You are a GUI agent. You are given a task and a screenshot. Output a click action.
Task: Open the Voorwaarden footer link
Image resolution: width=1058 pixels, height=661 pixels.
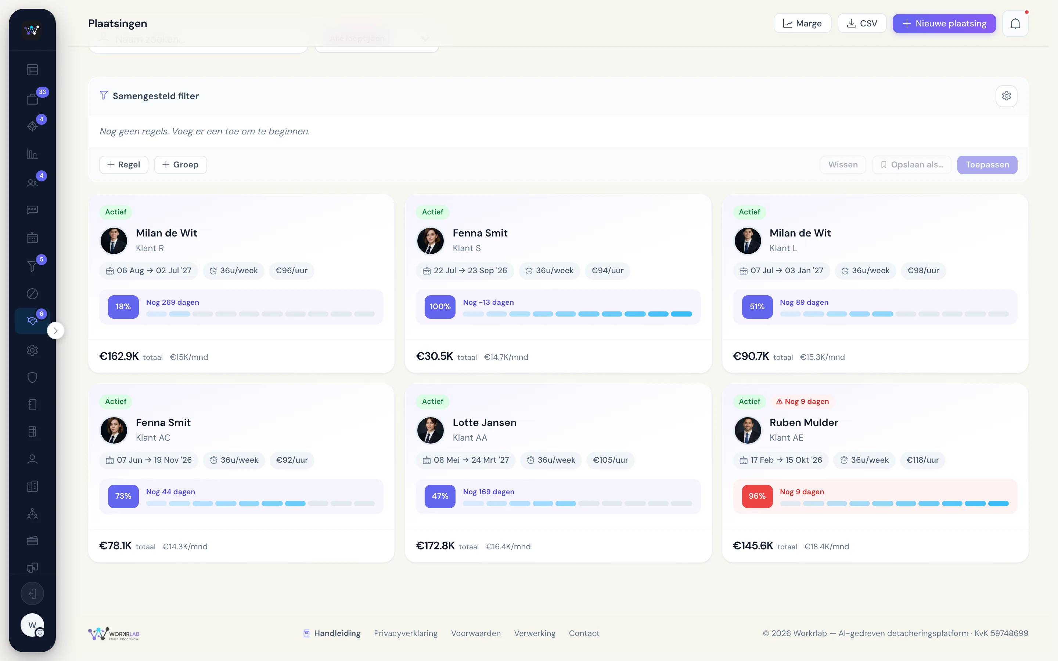(476, 633)
